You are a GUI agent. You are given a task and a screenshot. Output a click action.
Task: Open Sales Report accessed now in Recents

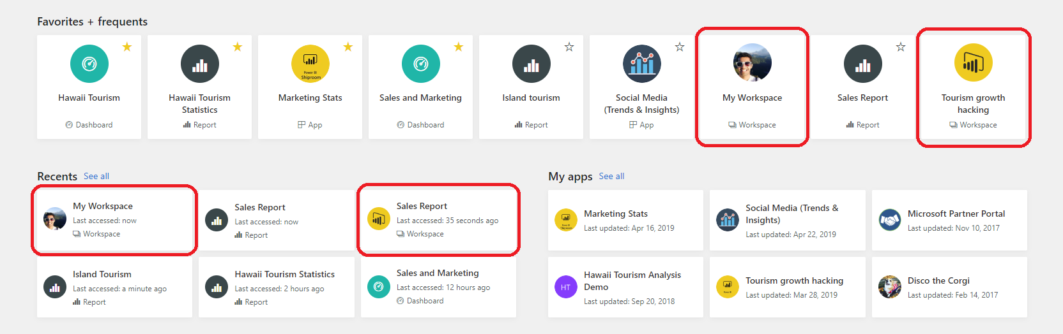(x=277, y=221)
